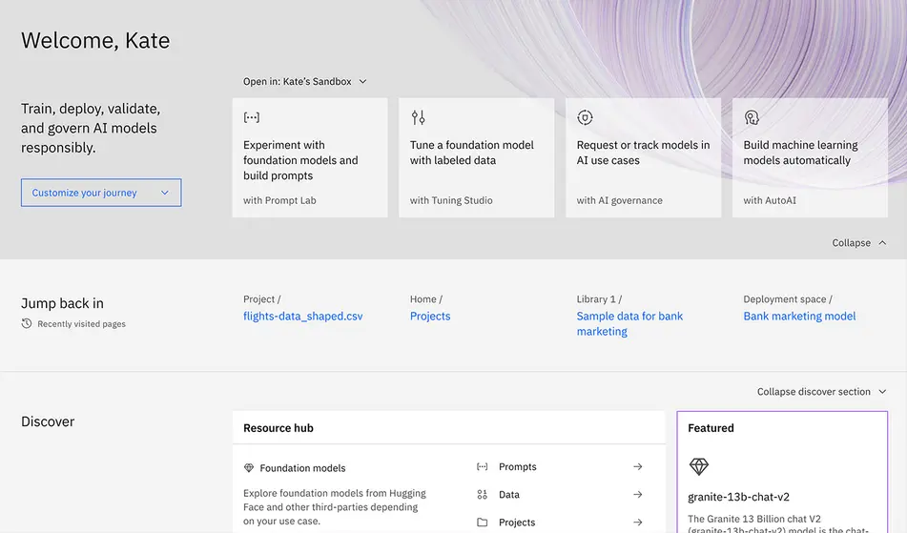Click the arrow next to Prompts
Viewport: 907px width, 533px height.
[637, 466]
